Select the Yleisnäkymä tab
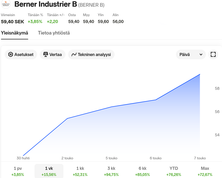The image size is (222, 178). [x=15, y=33]
